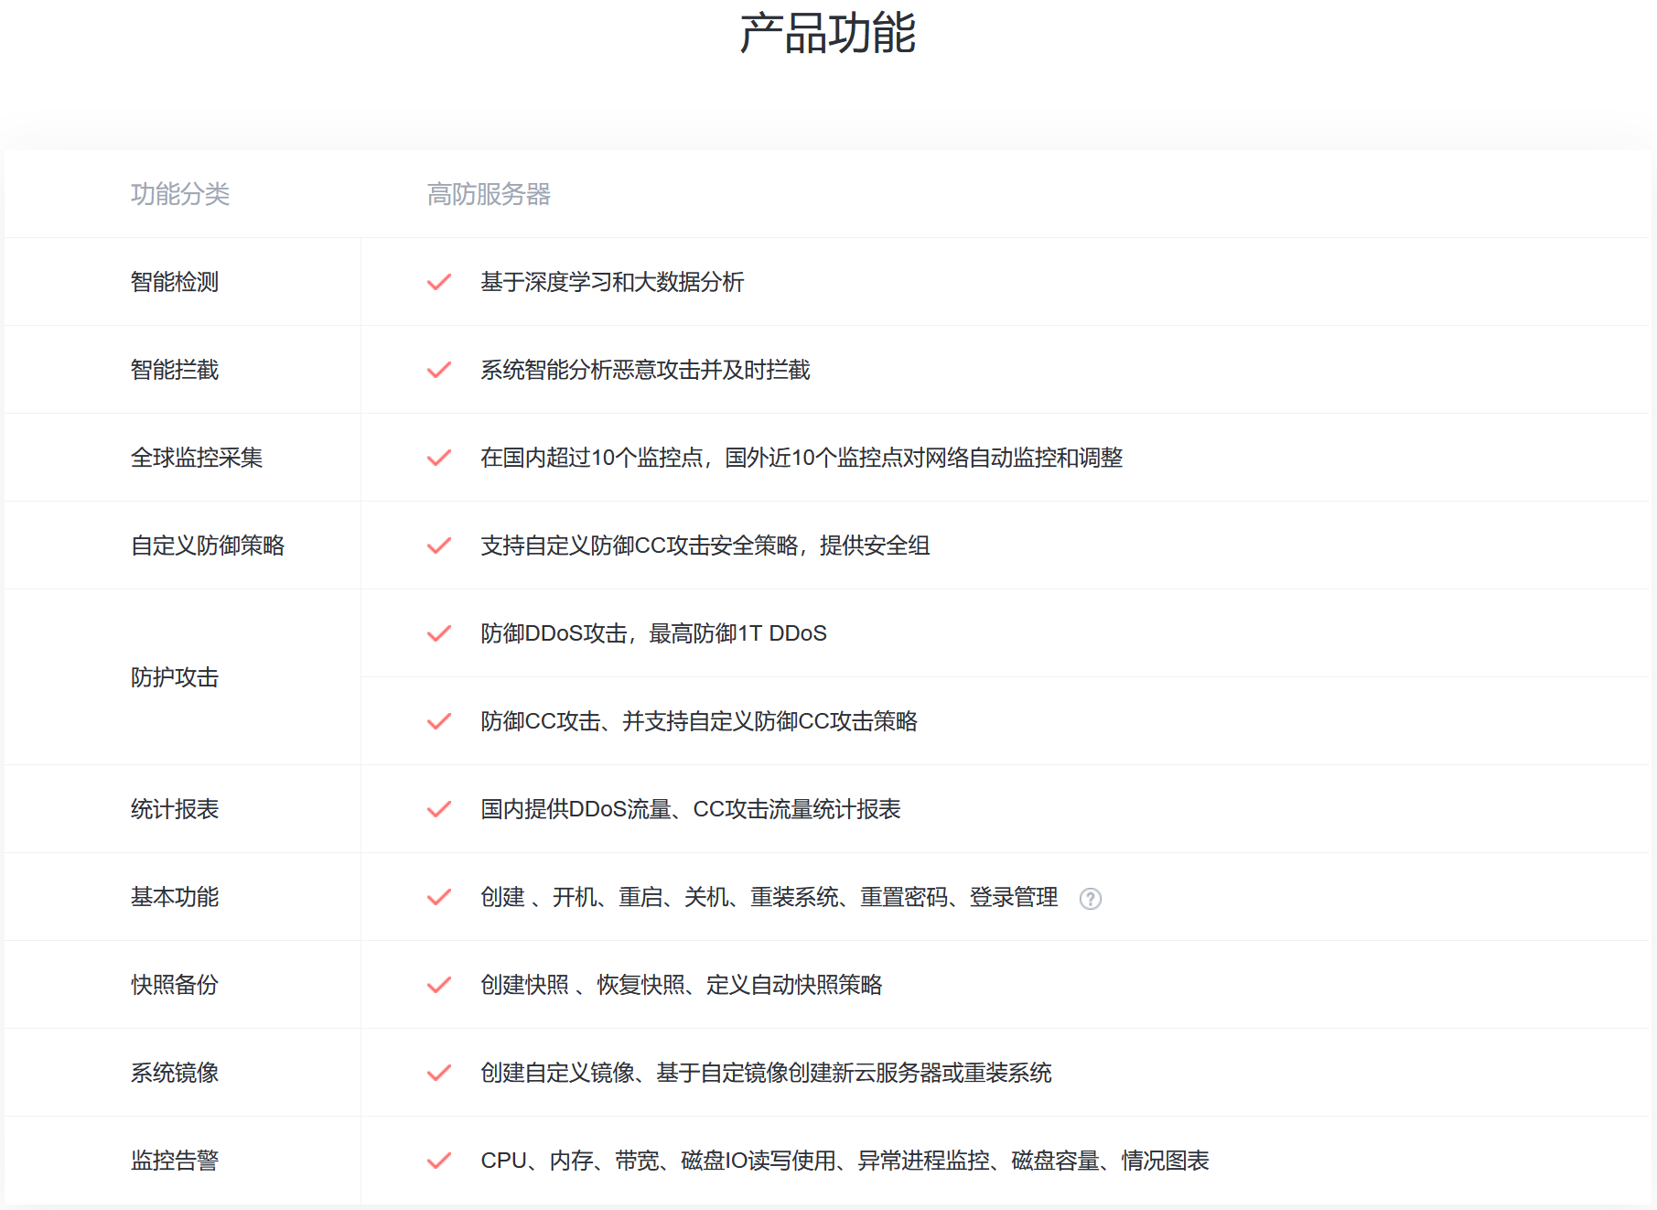
Task: Click the checkmark in the 快照备份 row
Action: [439, 985]
